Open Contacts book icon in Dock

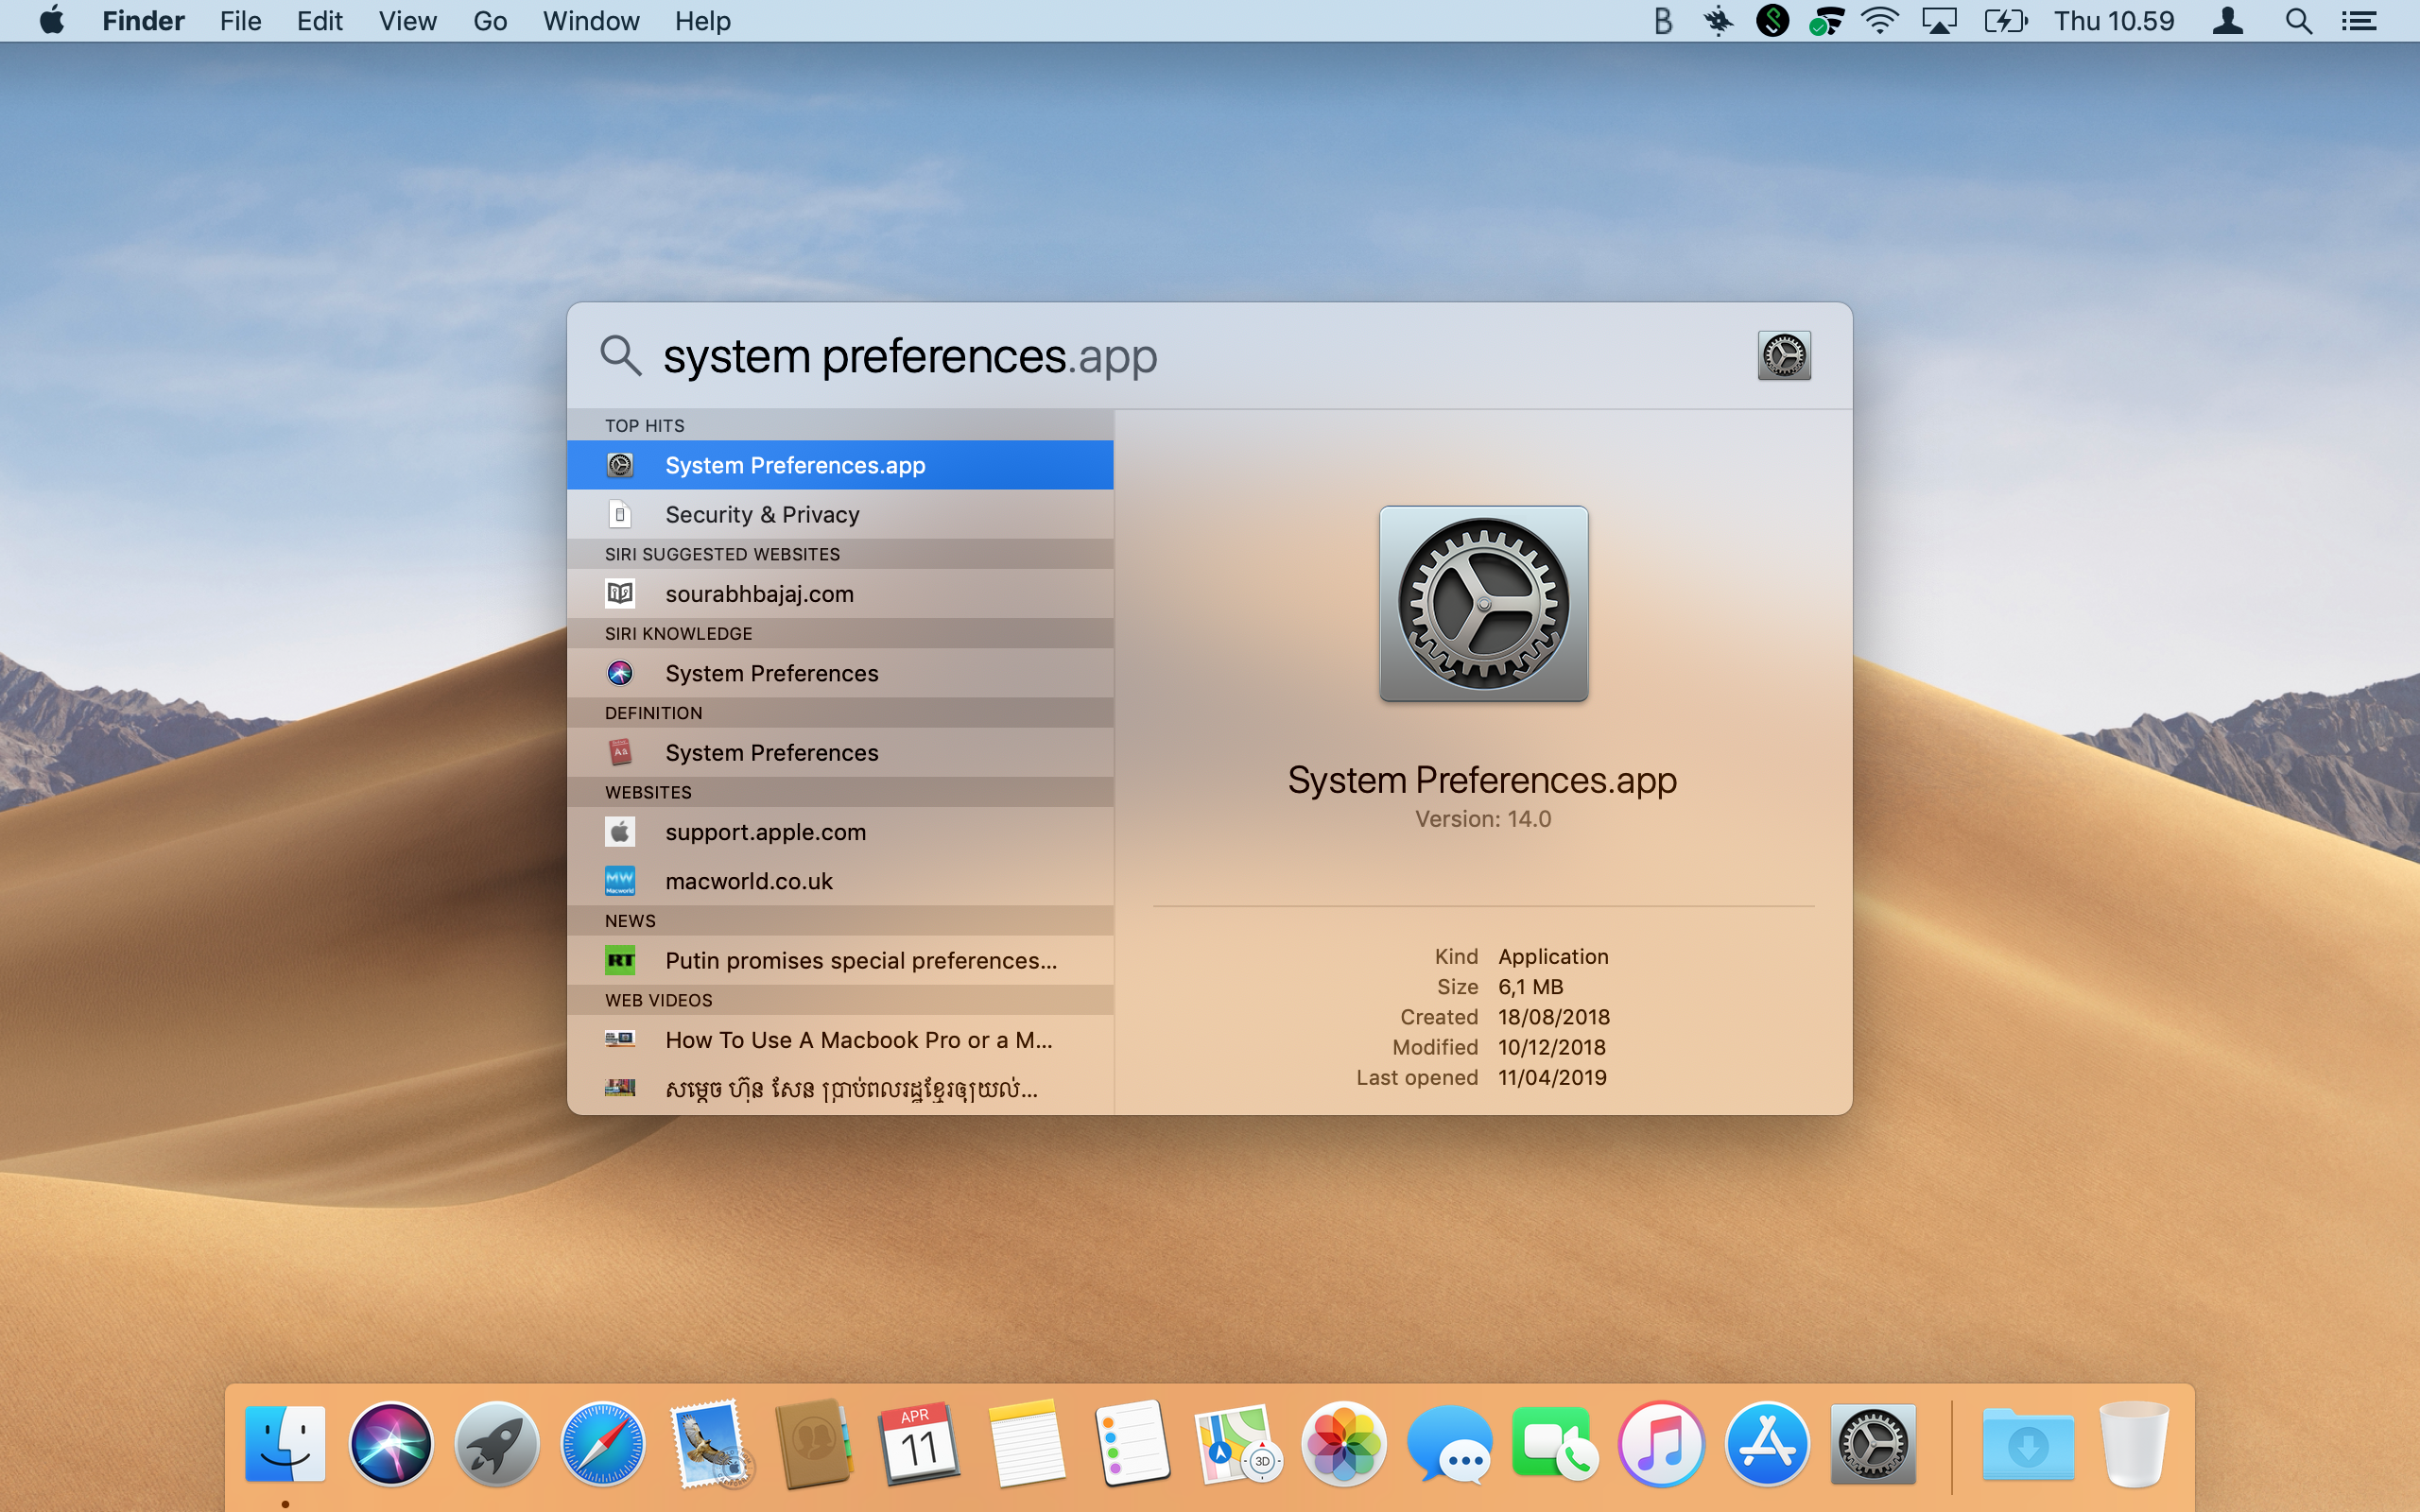[x=814, y=1444]
